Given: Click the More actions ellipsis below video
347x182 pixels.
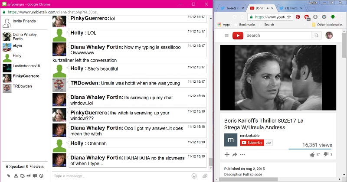Looking at the screenshot, I should 242,154.
